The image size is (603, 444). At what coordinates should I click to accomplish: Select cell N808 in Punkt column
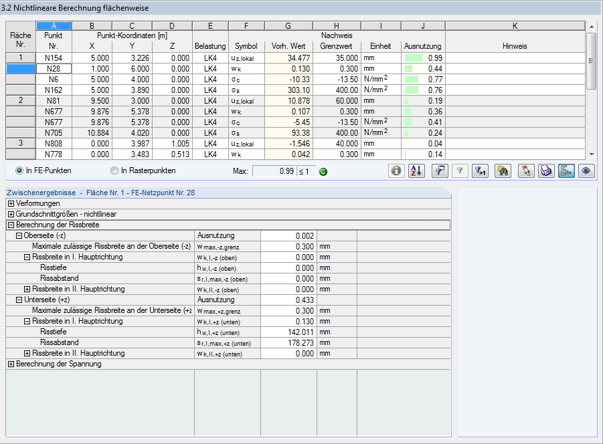[x=54, y=144]
